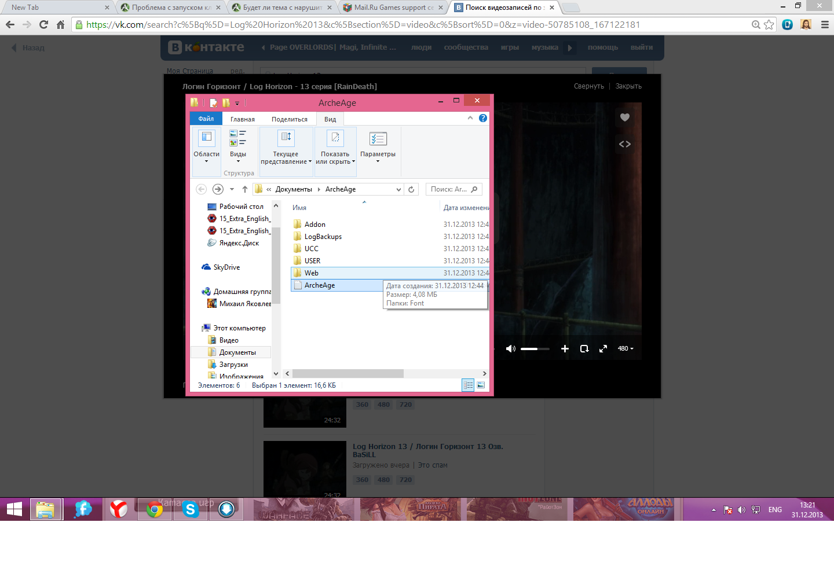Open Загрузки in navigation pane
The image size is (834, 581).
pyautogui.click(x=228, y=365)
